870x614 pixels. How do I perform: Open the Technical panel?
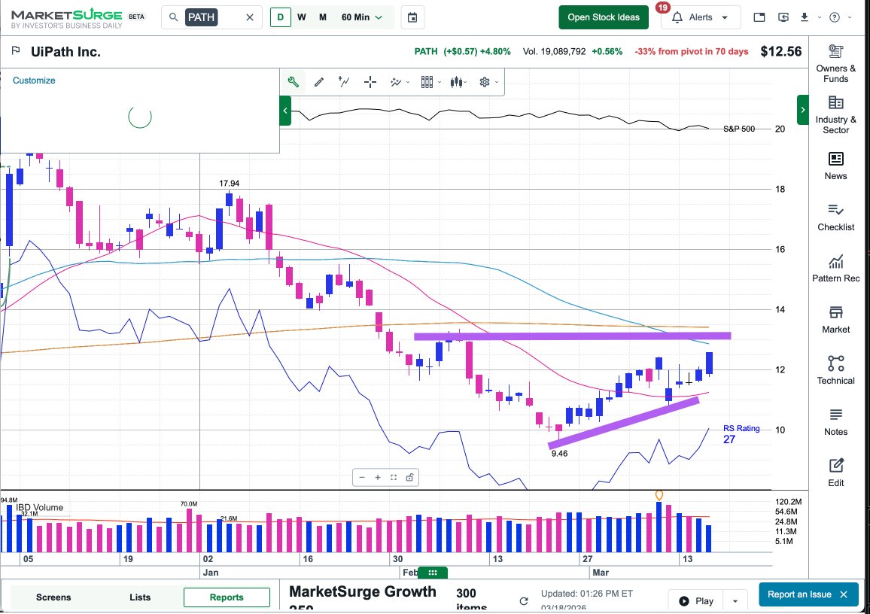click(835, 370)
